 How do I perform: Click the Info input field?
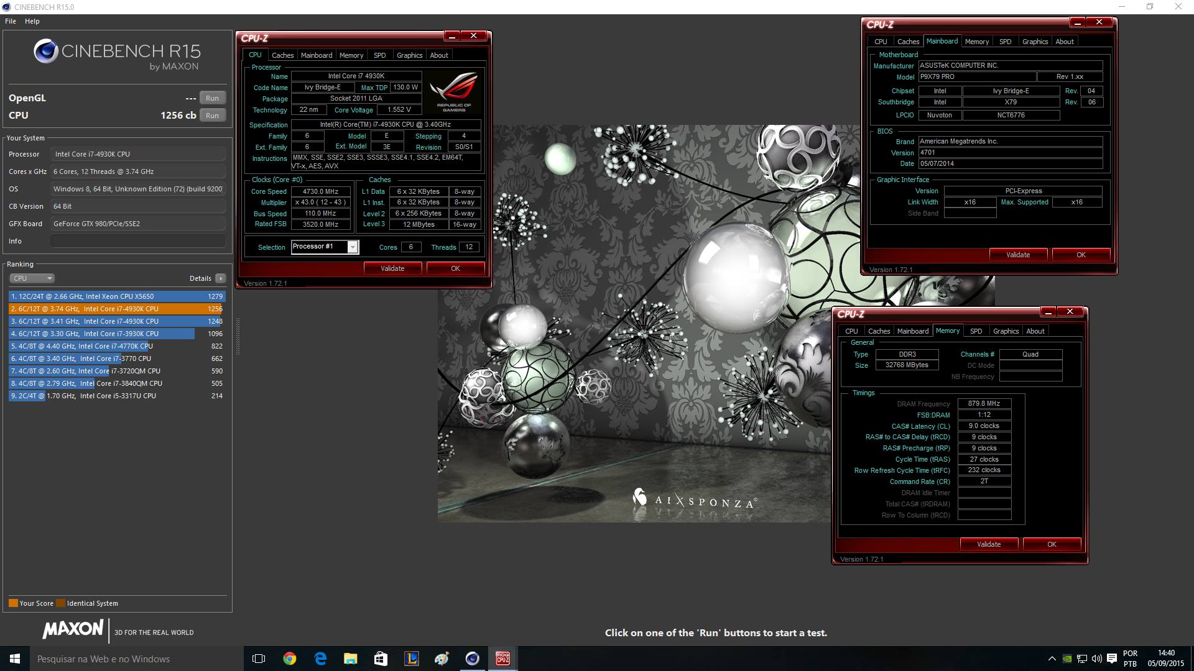[138, 241]
